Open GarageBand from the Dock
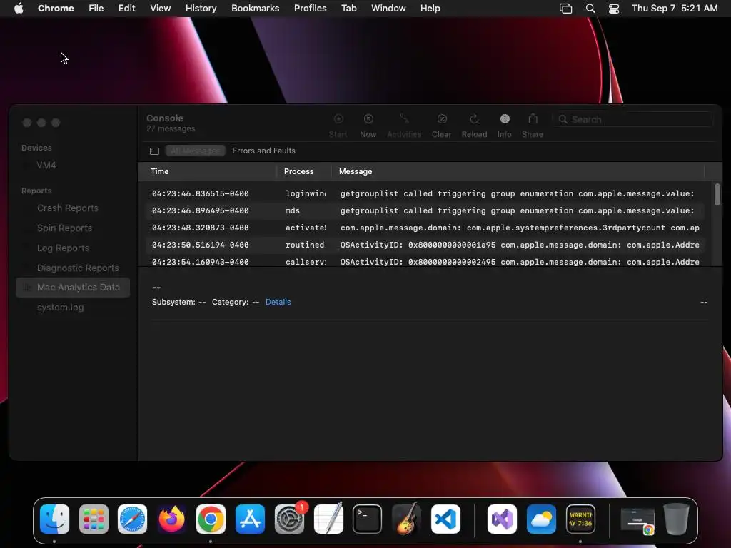The image size is (731, 548). click(x=406, y=519)
